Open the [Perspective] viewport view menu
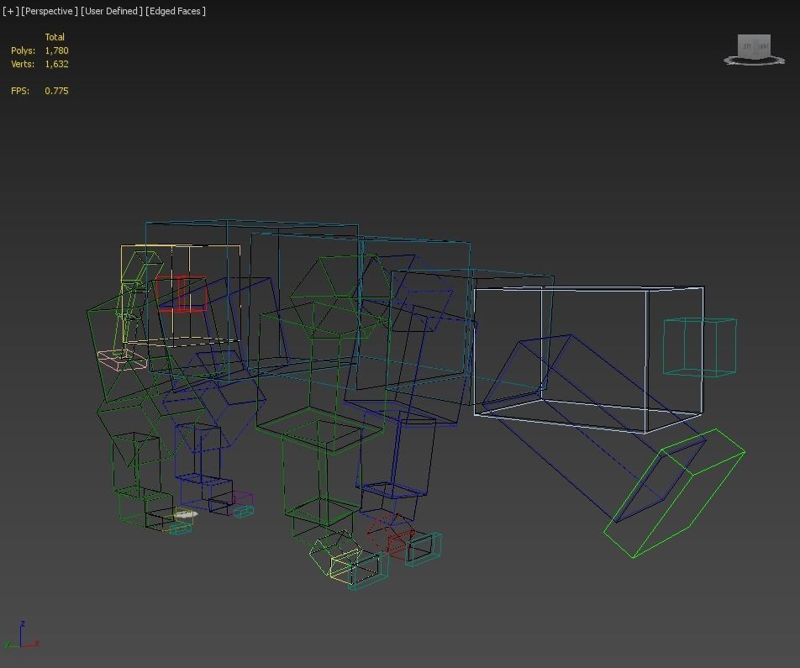800x668 pixels. point(50,11)
